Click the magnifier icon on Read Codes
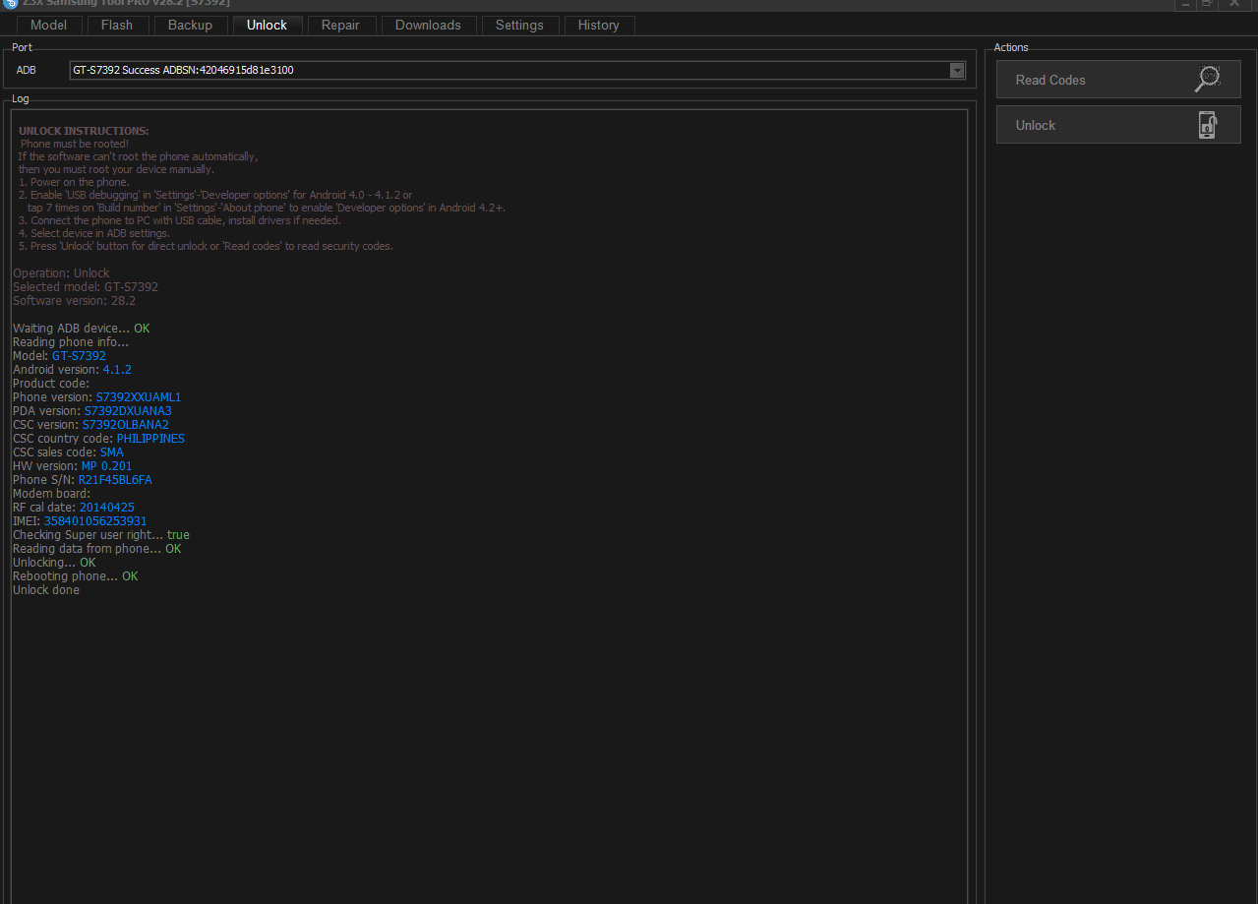This screenshot has width=1258, height=904. [1207, 79]
